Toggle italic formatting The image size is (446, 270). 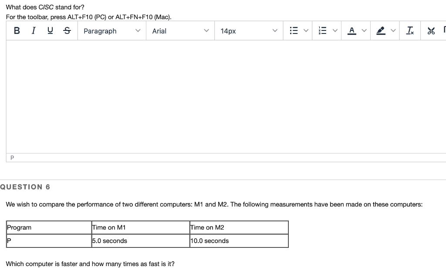pos(33,30)
